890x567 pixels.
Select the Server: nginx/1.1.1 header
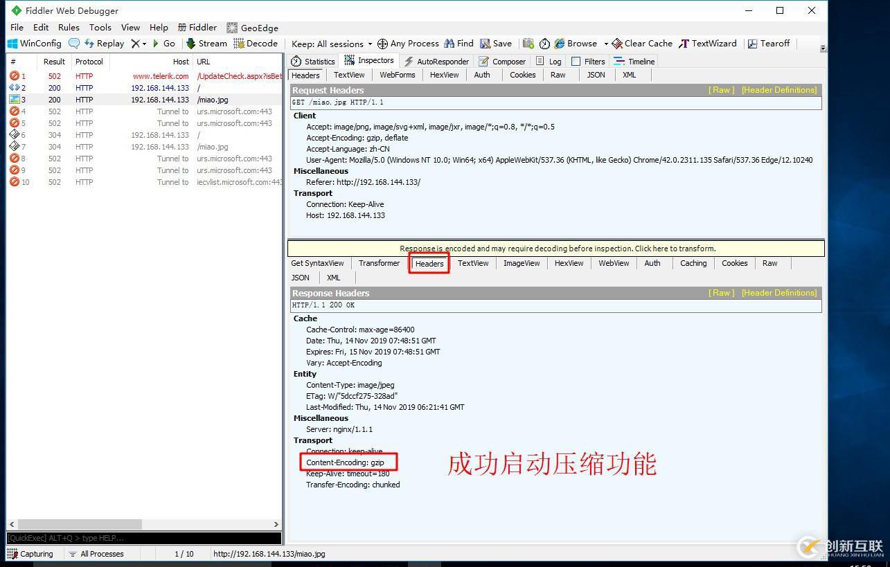tap(339, 429)
